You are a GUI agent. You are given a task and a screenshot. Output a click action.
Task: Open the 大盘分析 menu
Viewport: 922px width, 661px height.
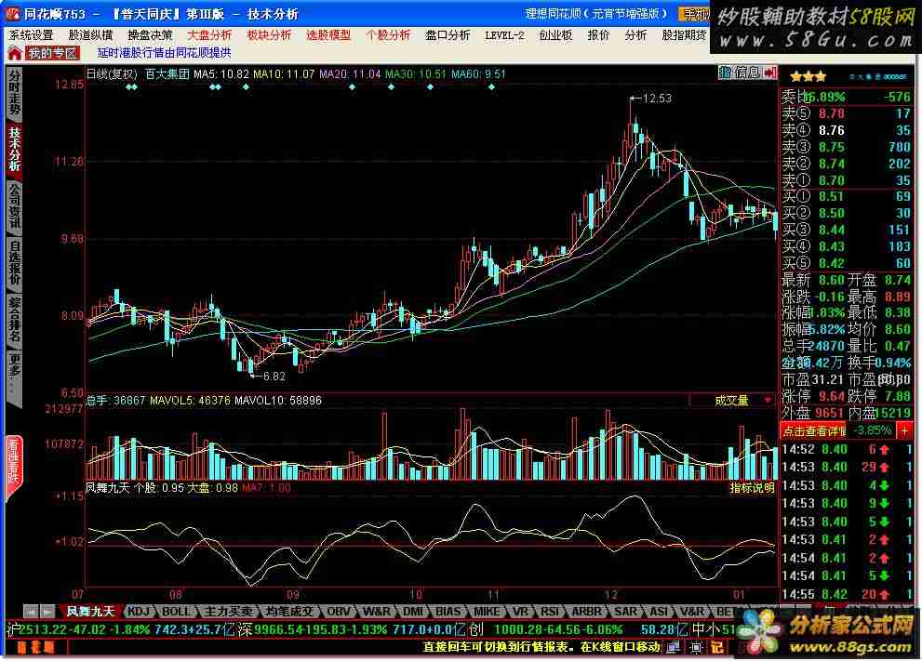(209, 35)
